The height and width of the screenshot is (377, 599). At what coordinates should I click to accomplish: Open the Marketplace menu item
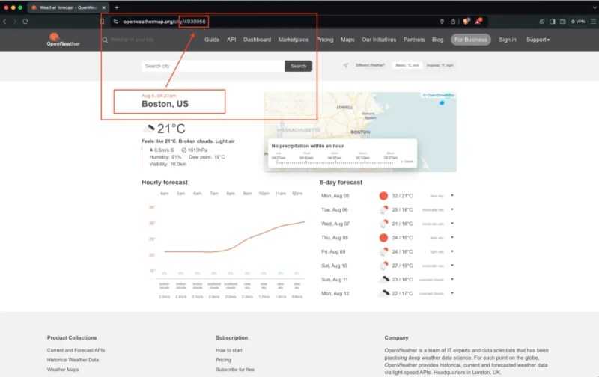tap(294, 40)
